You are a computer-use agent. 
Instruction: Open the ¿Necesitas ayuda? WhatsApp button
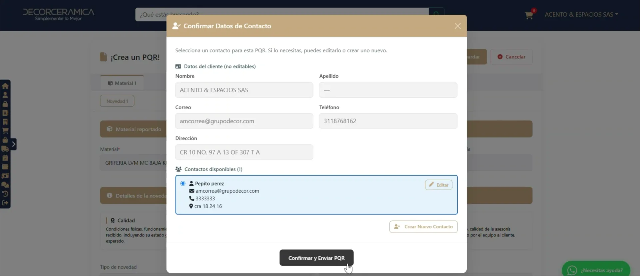(596, 270)
